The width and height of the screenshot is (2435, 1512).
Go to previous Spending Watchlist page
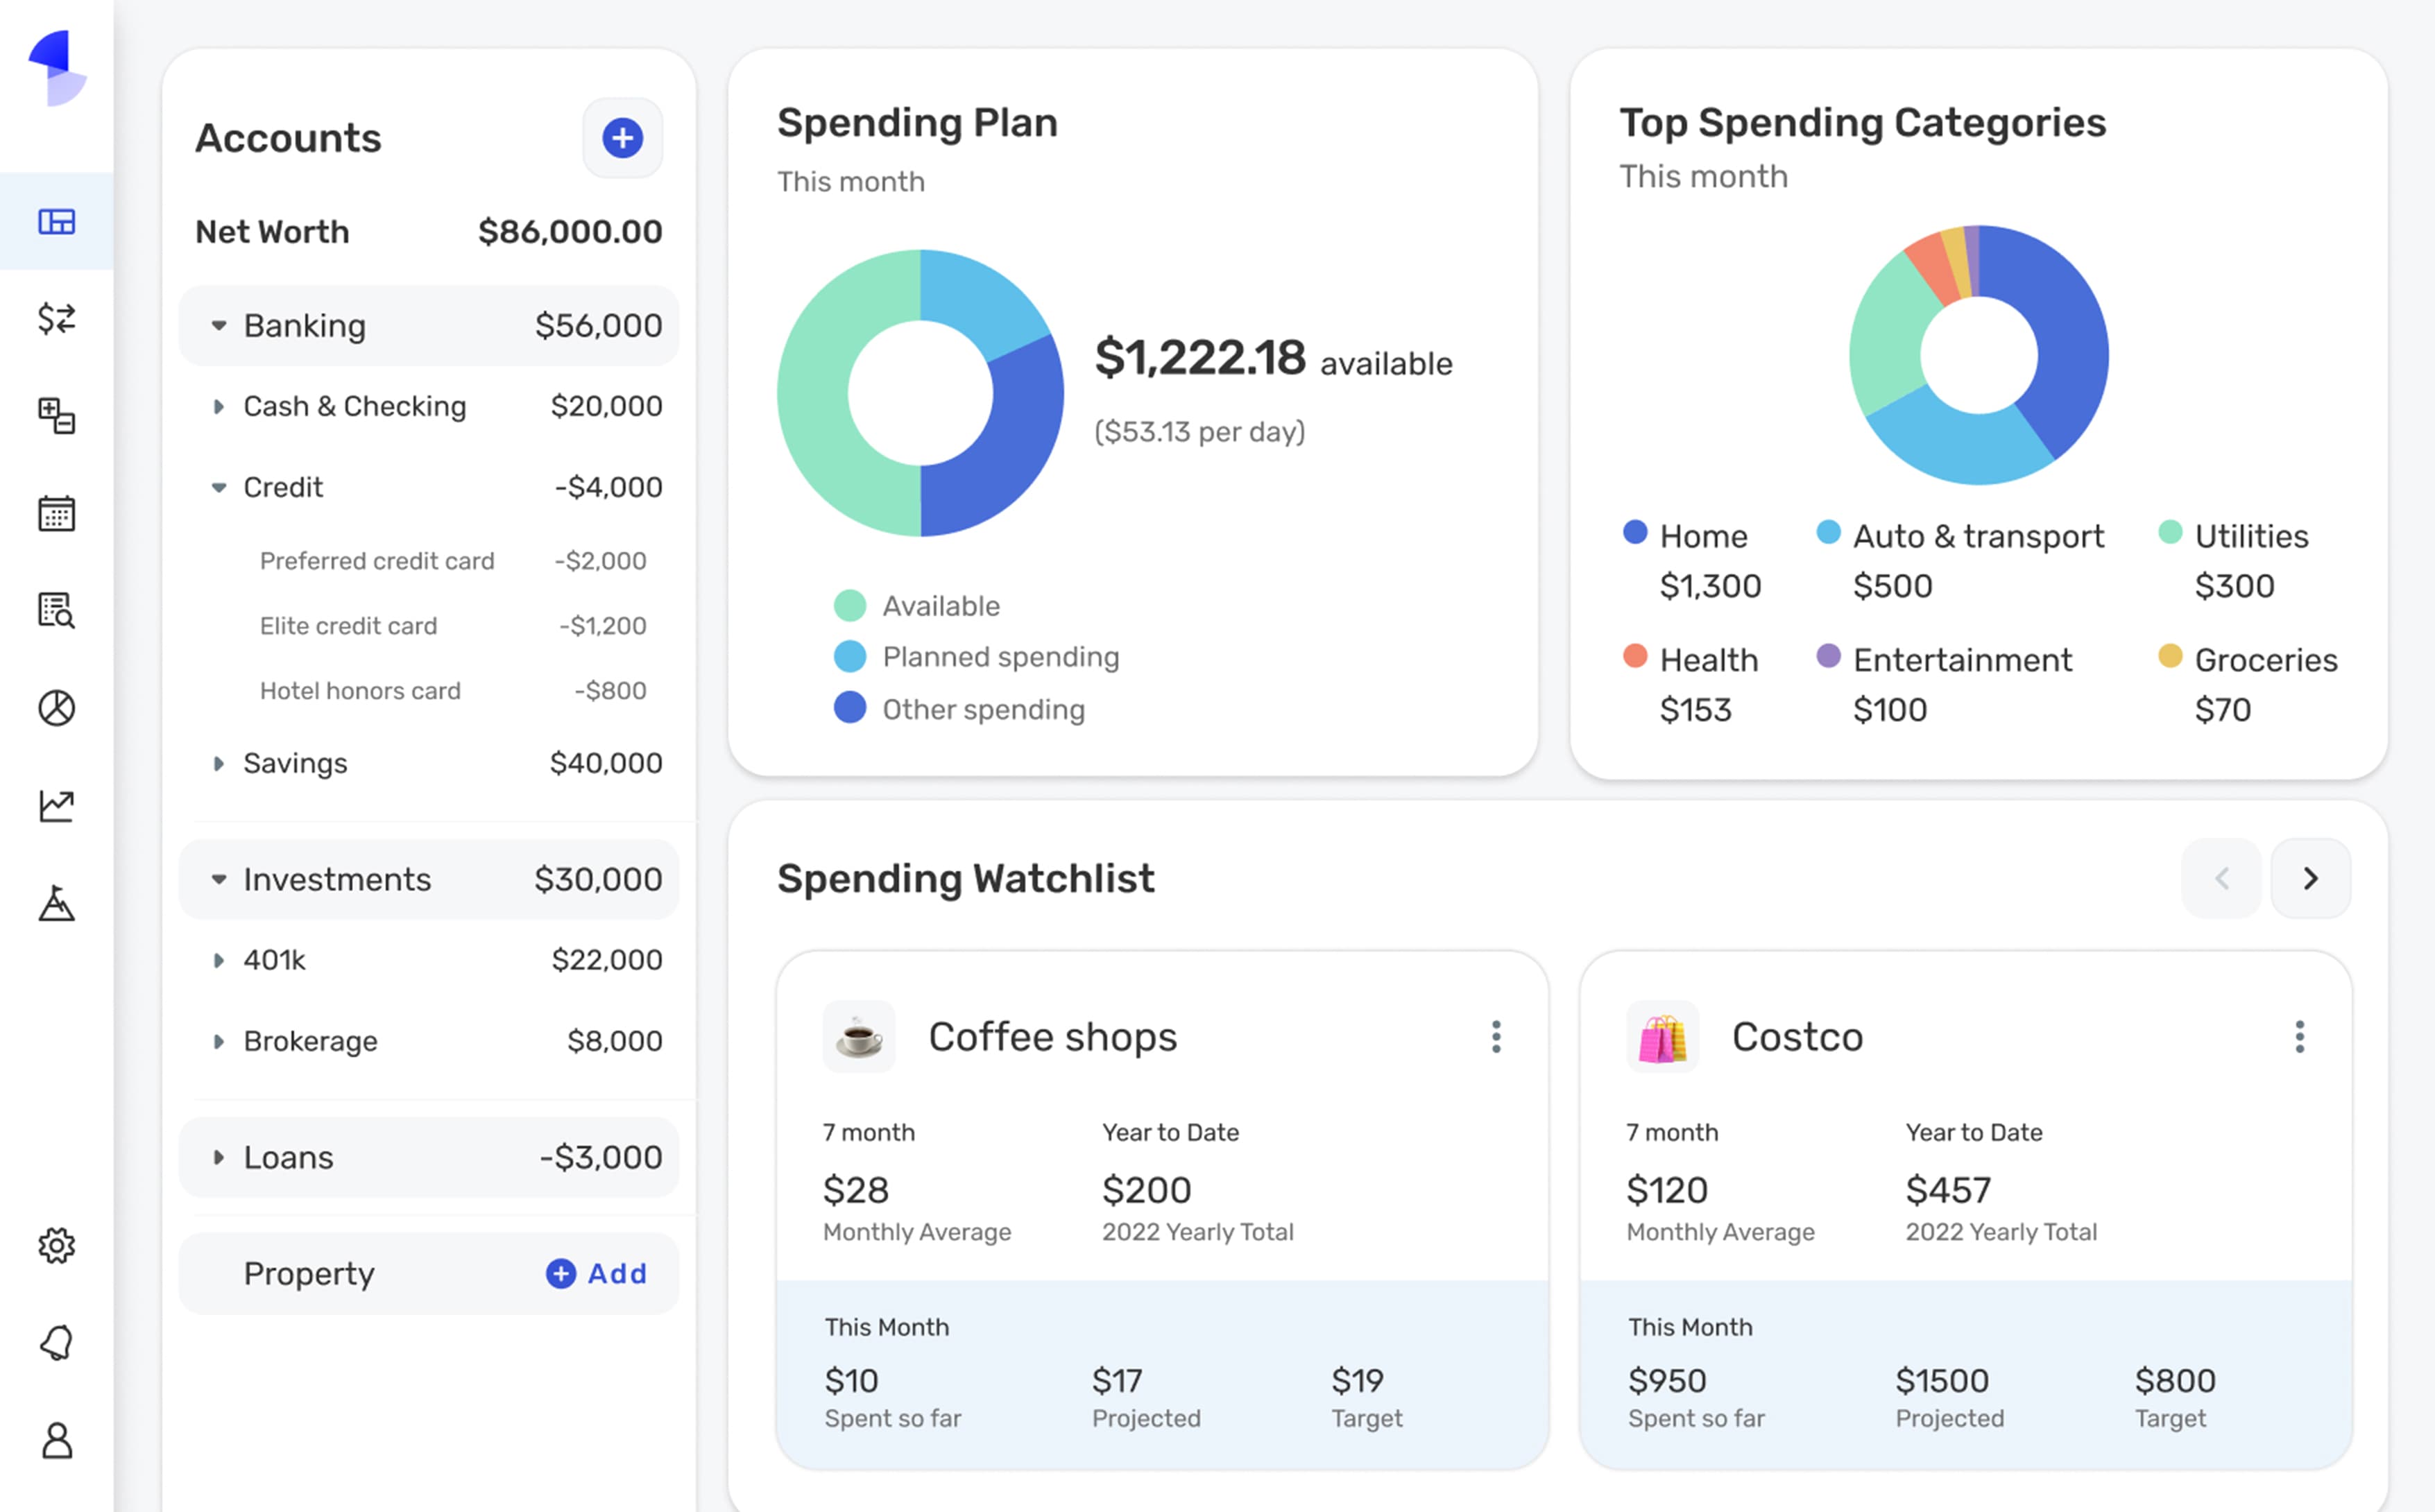2222,878
